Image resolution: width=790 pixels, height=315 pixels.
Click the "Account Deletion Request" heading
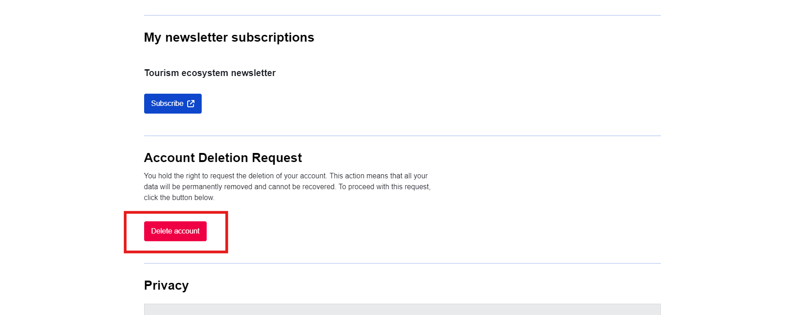pyautogui.click(x=223, y=158)
